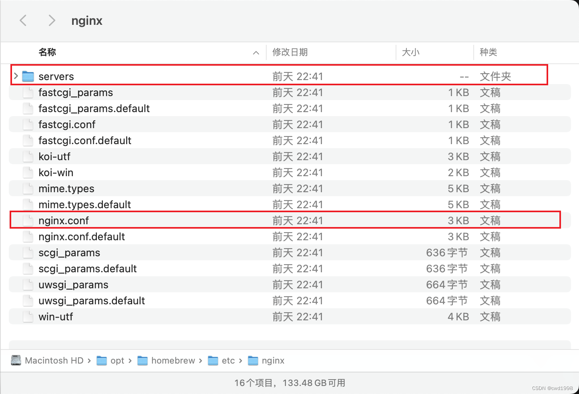Sort by the 种类 column header

point(489,52)
